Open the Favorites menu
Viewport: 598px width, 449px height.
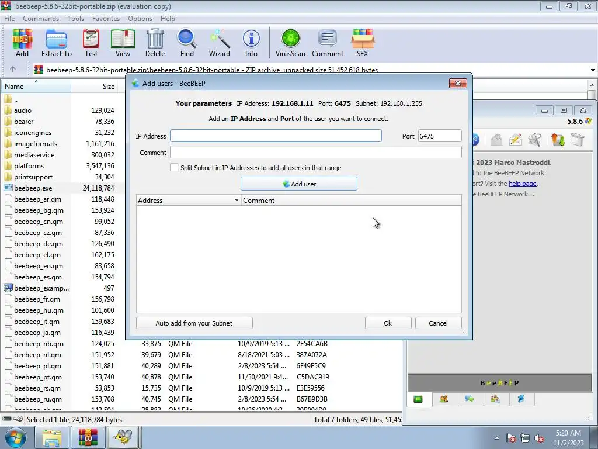[x=106, y=18]
